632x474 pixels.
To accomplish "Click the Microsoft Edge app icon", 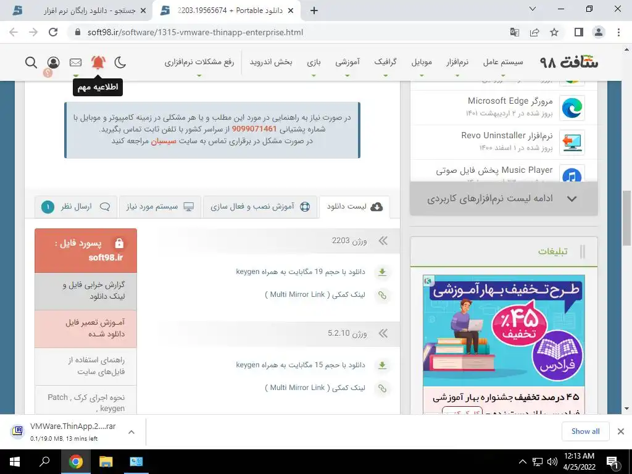I will pos(572,107).
